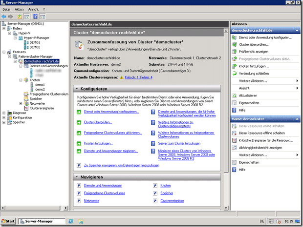Screen dimensions: 303x227
Task: Click Dienst oder Anwendung konfigurieren link
Action: click(111, 112)
